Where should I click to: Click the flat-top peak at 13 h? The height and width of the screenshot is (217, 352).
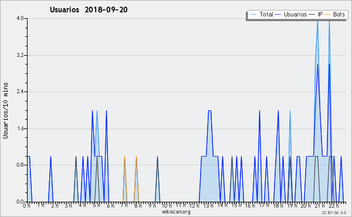tap(209, 111)
